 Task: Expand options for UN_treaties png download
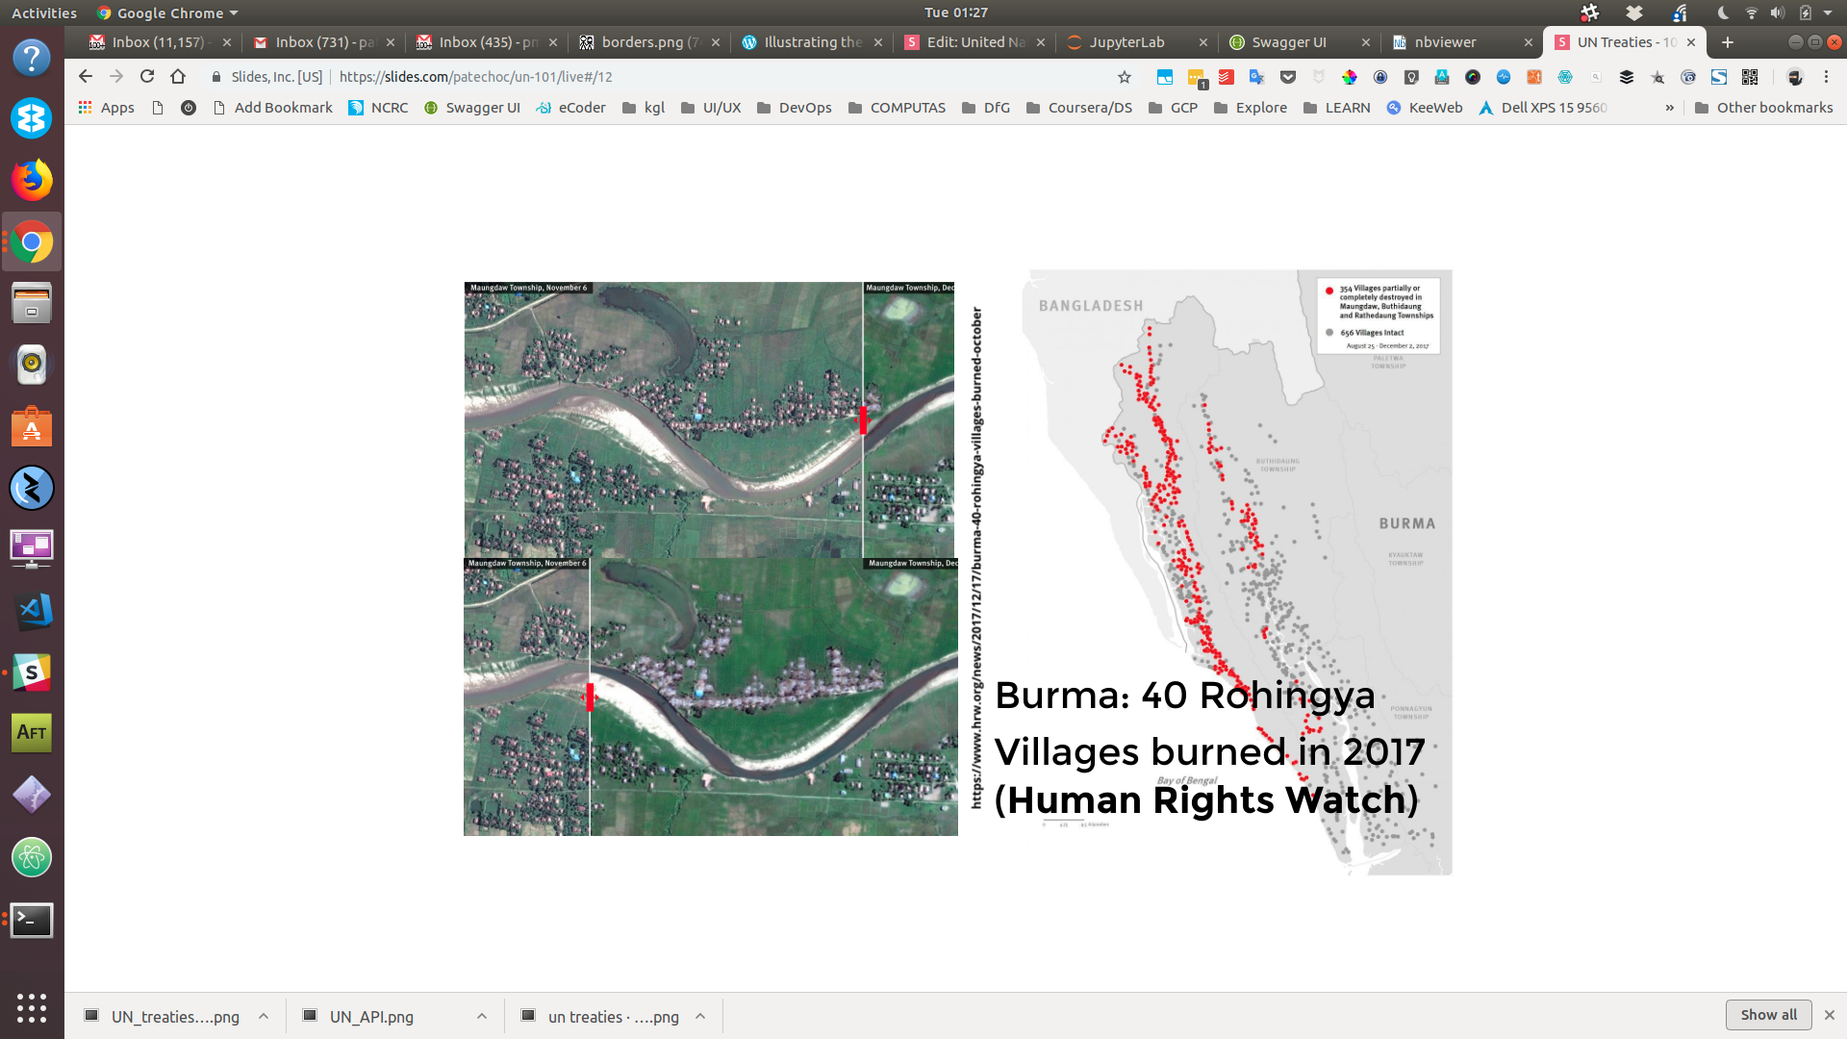pyautogui.click(x=264, y=1016)
